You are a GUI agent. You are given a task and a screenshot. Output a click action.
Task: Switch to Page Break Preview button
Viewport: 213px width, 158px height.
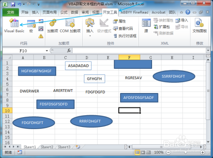[148, 152]
